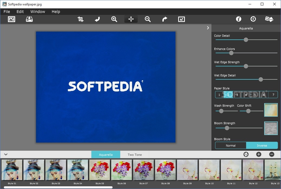Viewport: 281px width, 189px height.
Task: Click the random dice icon in toolbar
Action: (269, 19)
